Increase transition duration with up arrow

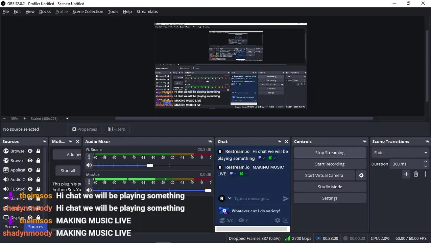tap(426, 162)
